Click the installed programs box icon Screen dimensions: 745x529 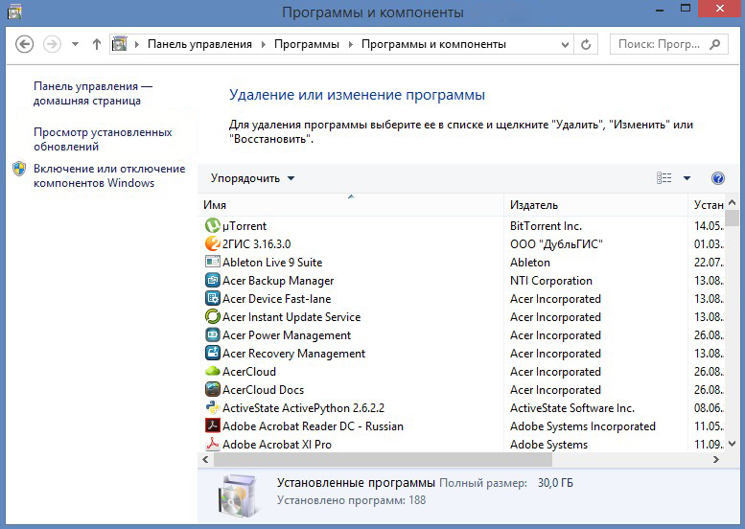[239, 494]
